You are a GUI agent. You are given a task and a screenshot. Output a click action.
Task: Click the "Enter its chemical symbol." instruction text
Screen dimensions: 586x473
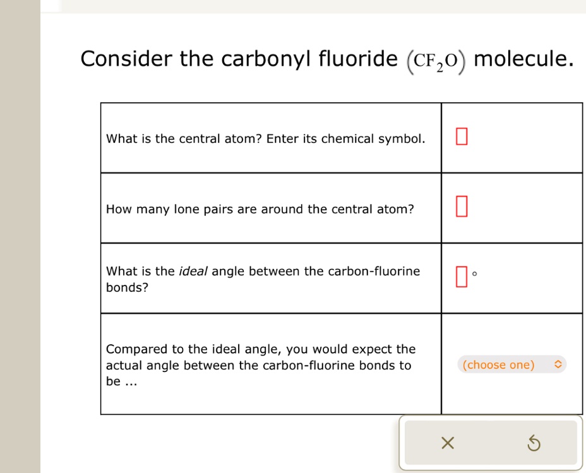[345, 138]
